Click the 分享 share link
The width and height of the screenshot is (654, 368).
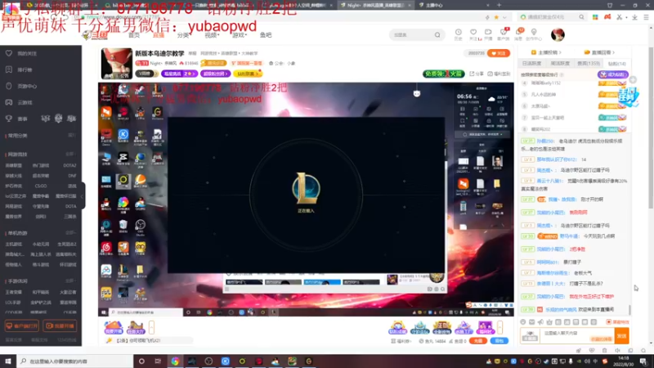477,74
